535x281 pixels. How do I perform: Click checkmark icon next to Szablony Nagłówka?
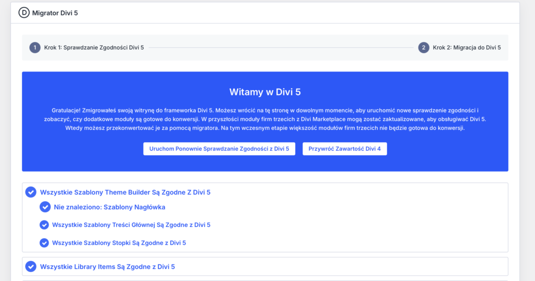click(45, 207)
